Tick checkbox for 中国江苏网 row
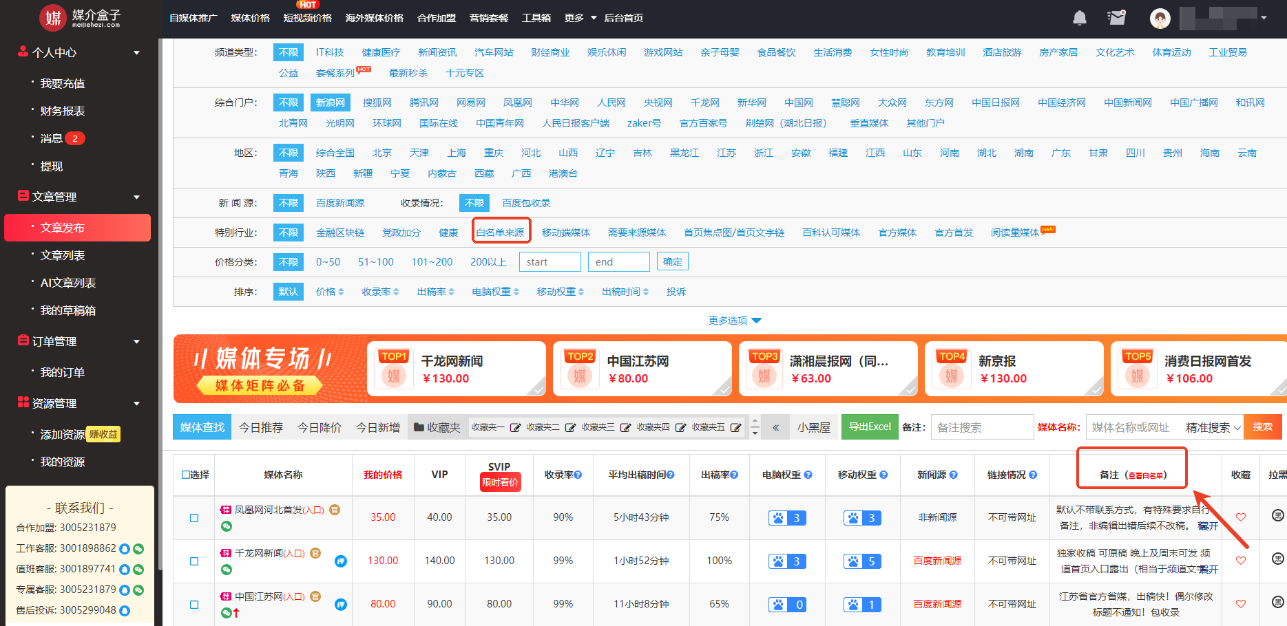 pos(194,605)
